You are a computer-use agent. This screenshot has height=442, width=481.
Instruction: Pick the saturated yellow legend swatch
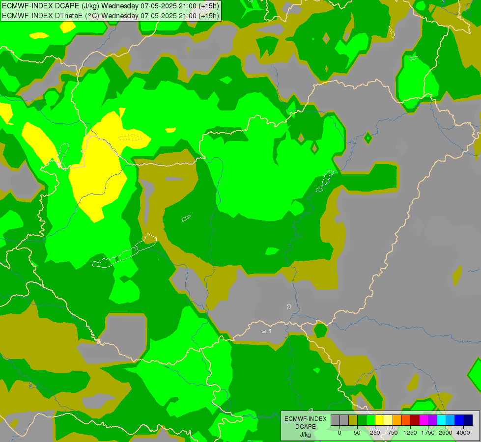click(380, 420)
